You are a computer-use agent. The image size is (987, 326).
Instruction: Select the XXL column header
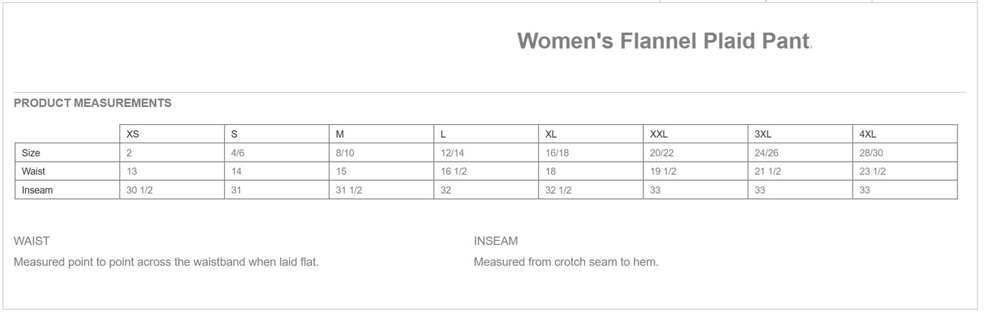659,134
